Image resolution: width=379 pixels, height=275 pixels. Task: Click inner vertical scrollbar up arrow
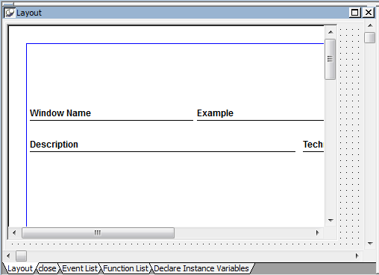[x=331, y=32]
